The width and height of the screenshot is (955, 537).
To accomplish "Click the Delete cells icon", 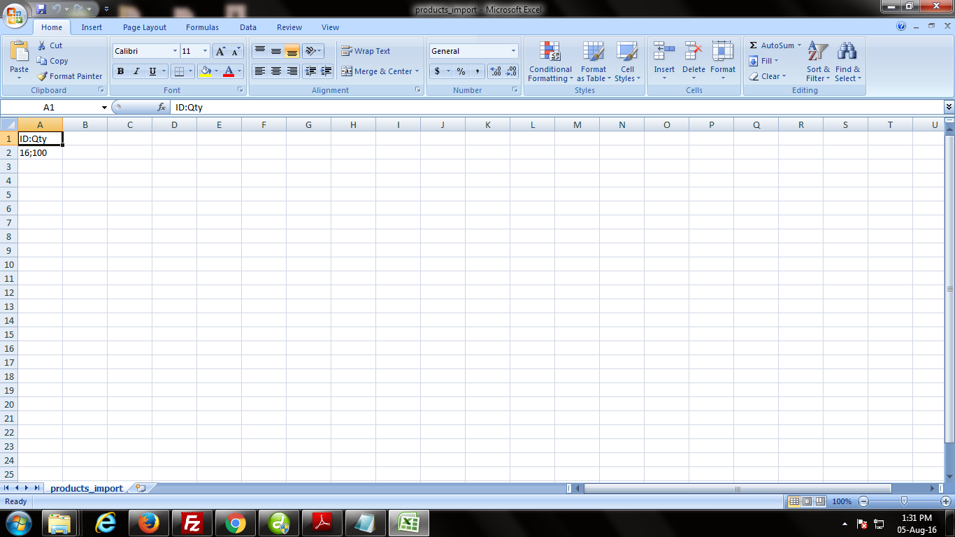I will click(694, 51).
